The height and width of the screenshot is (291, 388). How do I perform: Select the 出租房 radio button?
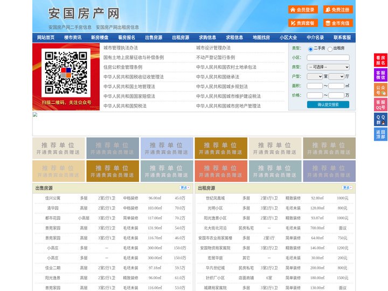pos(330,49)
